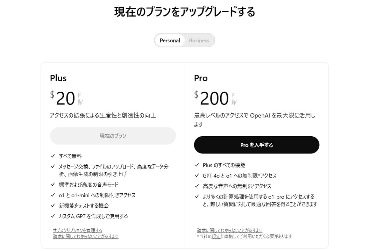Screen dimensions: 376x251
Task: Open the '規定' terms link
Action: coord(216,237)
